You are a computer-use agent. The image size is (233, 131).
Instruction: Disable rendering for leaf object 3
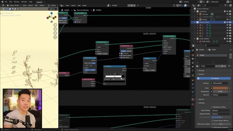click(230, 31)
